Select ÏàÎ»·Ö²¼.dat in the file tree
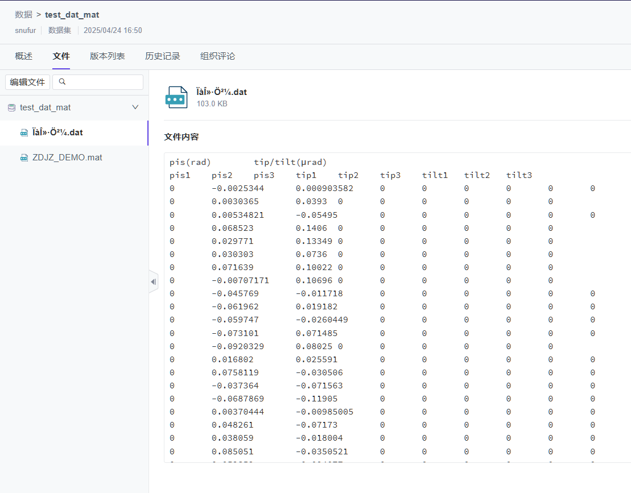Image resolution: width=631 pixels, height=493 pixels. [x=74, y=132]
